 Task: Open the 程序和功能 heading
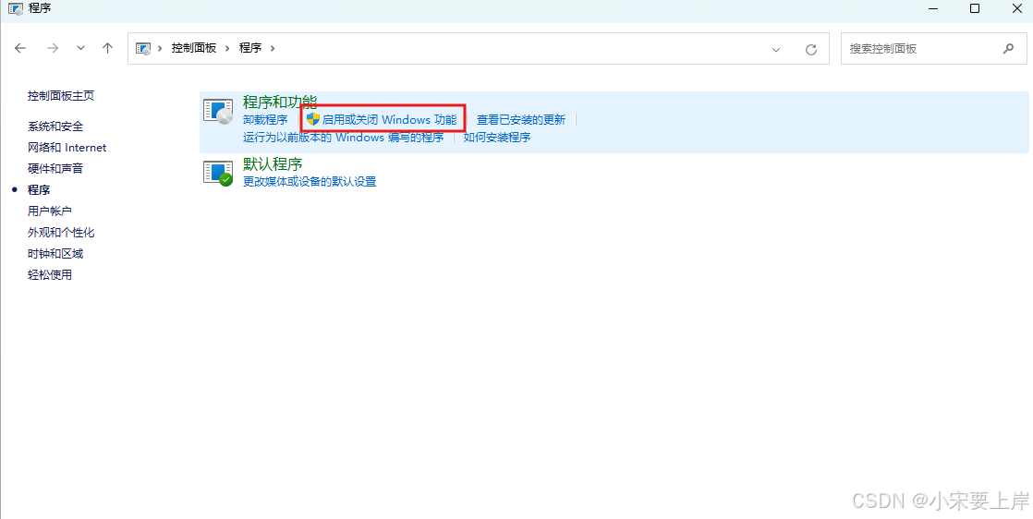[280, 103]
